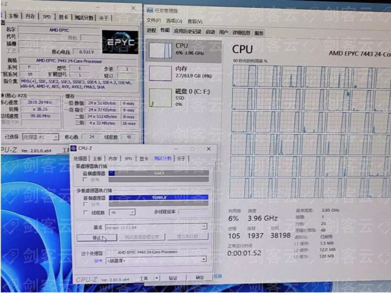The height and width of the screenshot is (293, 391).
Task: Open 显卡 tab in back CPU-Z window
Action: pyautogui.click(x=63, y=17)
